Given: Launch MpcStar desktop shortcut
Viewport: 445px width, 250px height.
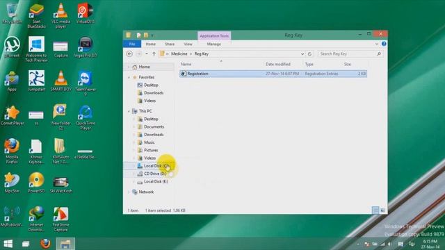Looking at the screenshot, I should click(12, 183).
